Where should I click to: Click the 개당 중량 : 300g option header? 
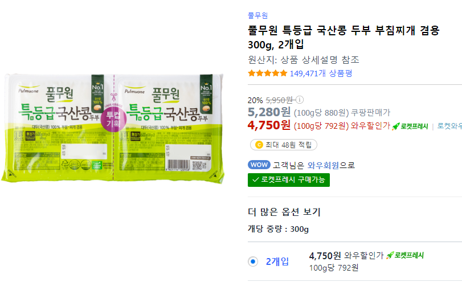click(x=278, y=229)
